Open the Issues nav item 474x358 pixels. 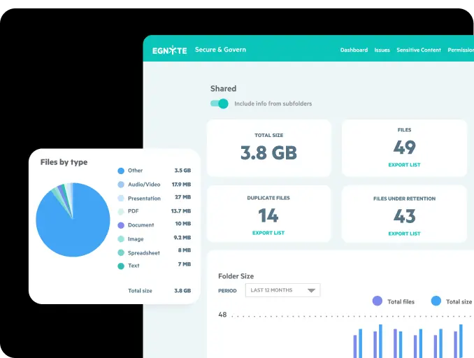click(382, 50)
